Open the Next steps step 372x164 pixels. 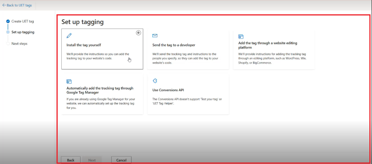tap(20, 44)
